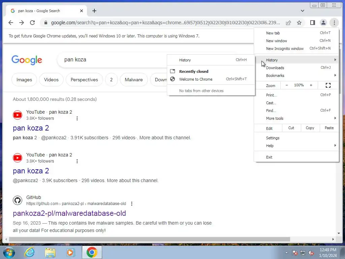Click the Share this page icon
The width and height of the screenshot is (345, 259).
tap(288, 23)
